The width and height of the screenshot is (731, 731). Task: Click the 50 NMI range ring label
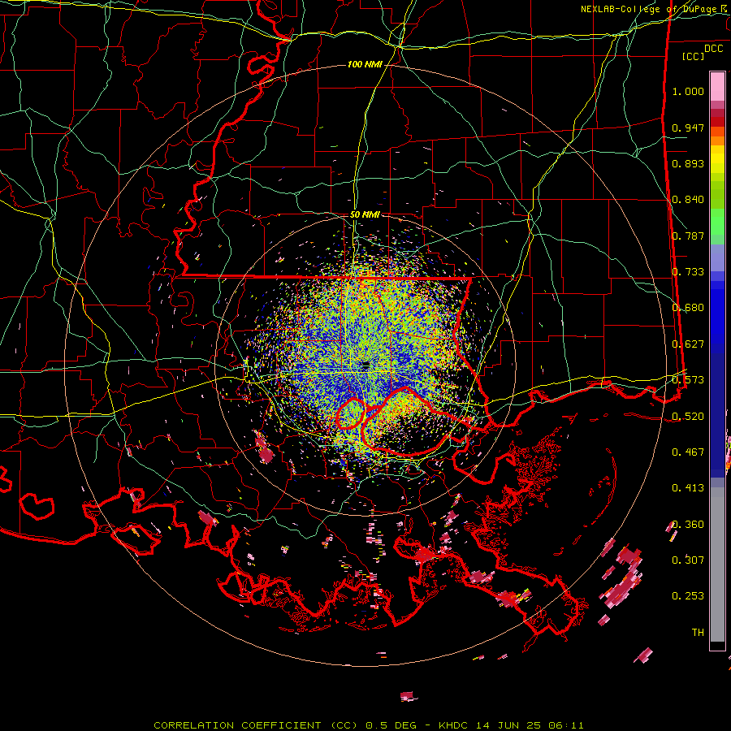[365, 214]
